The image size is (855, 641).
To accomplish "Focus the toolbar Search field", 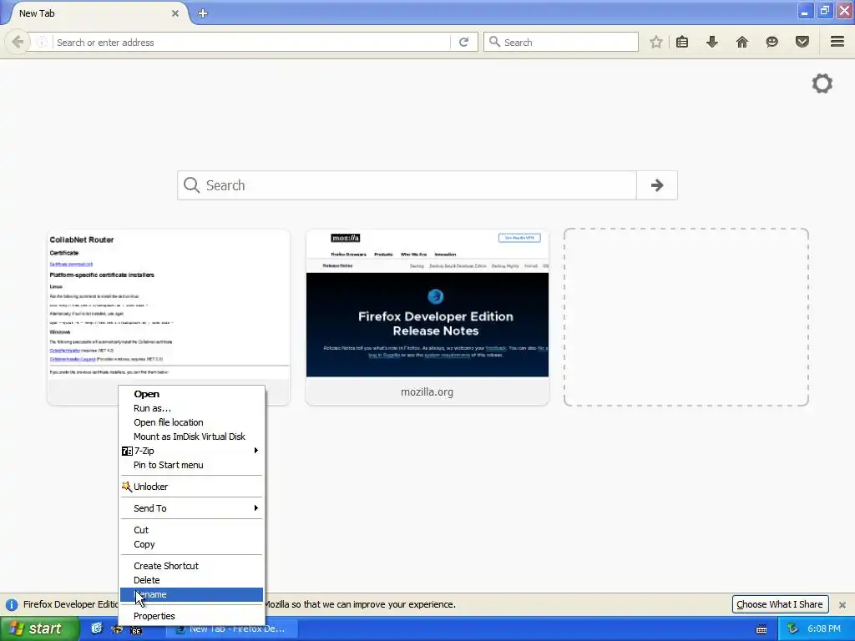I will click(x=561, y=42).
